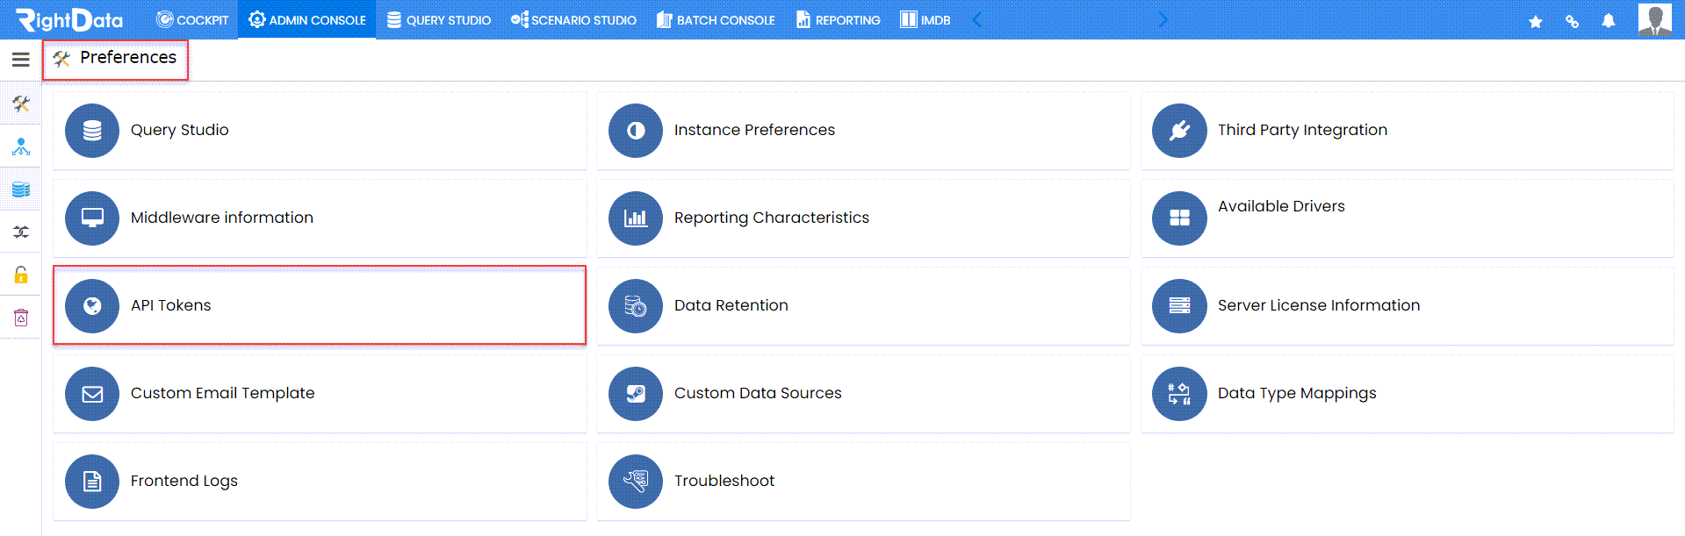Click the link chain icon in header
Screen dimensions: 1685x536
[x=1572, y=21]
